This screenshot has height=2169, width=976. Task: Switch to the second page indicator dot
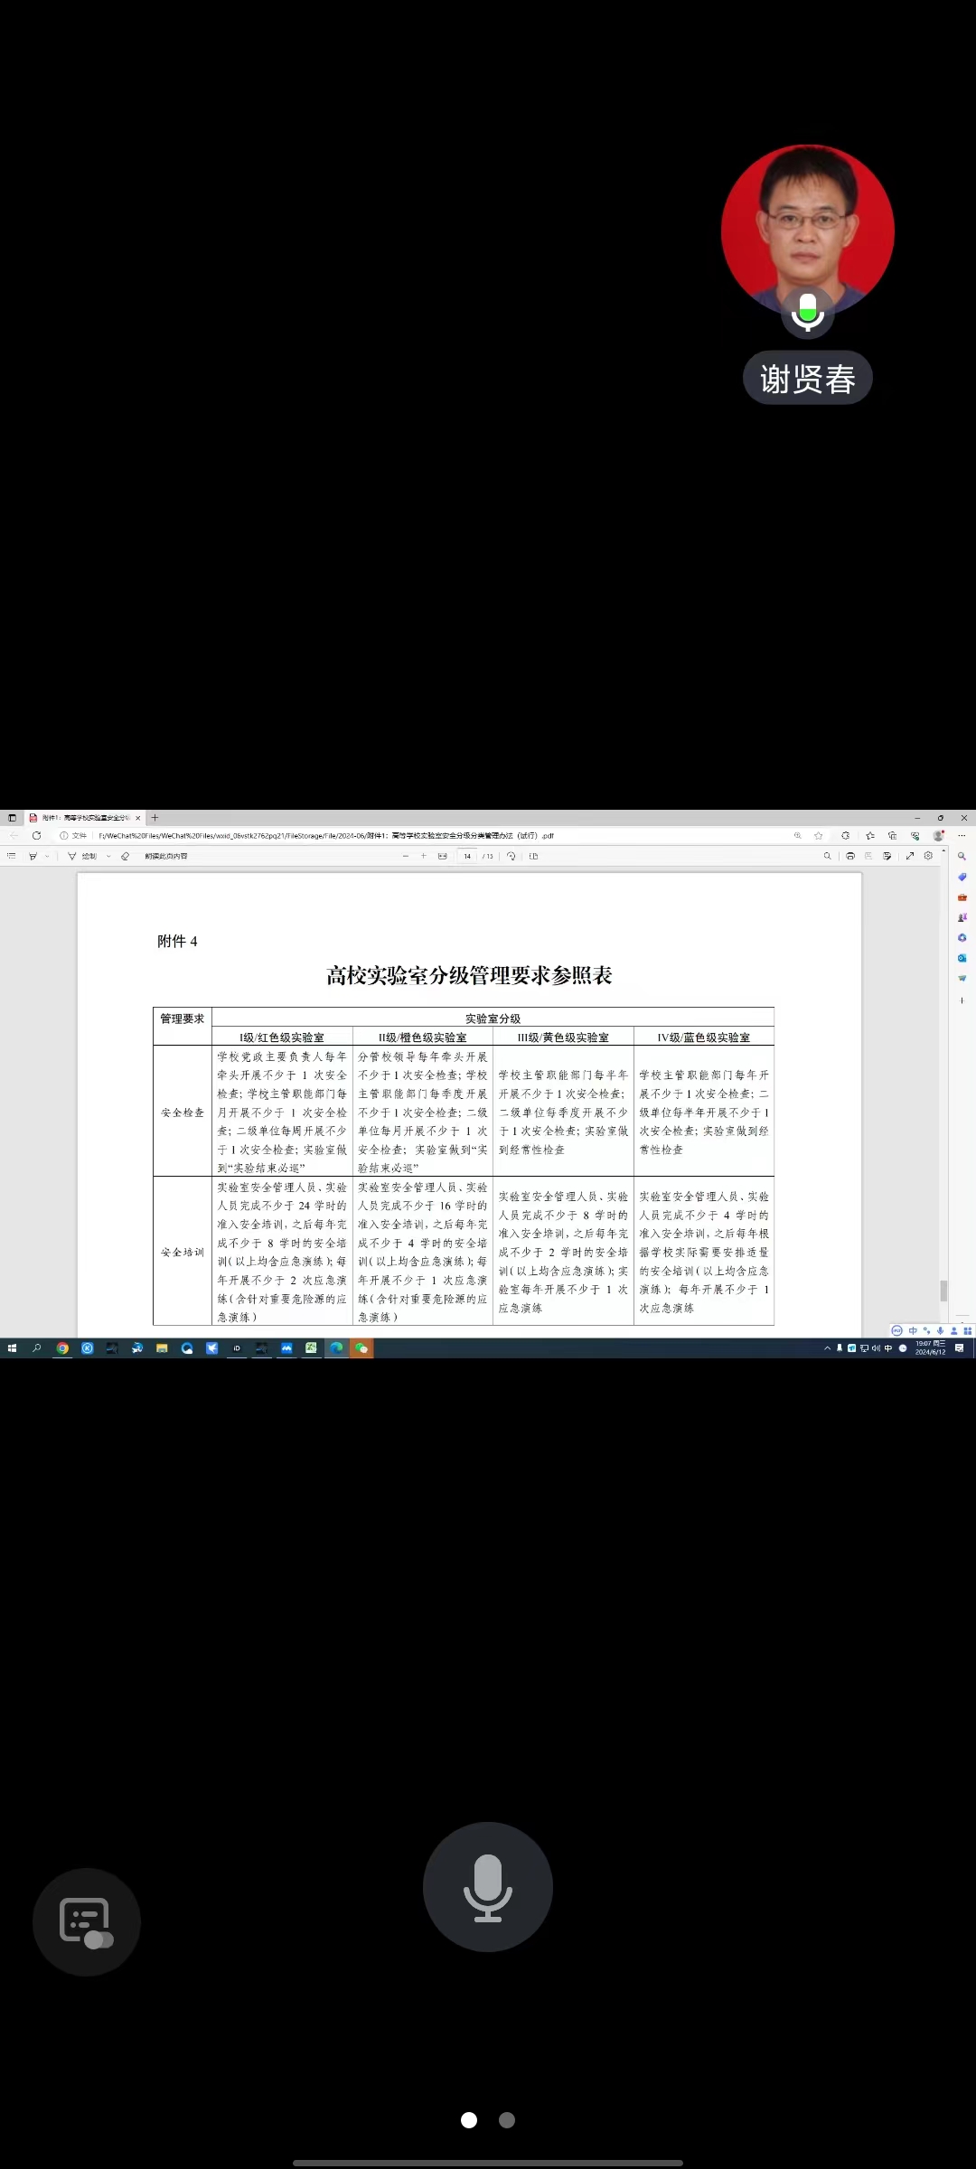(507, 2120)
